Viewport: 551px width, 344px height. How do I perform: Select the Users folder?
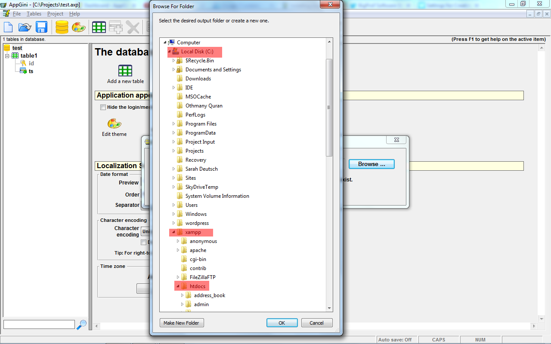[x=192, y=205]
